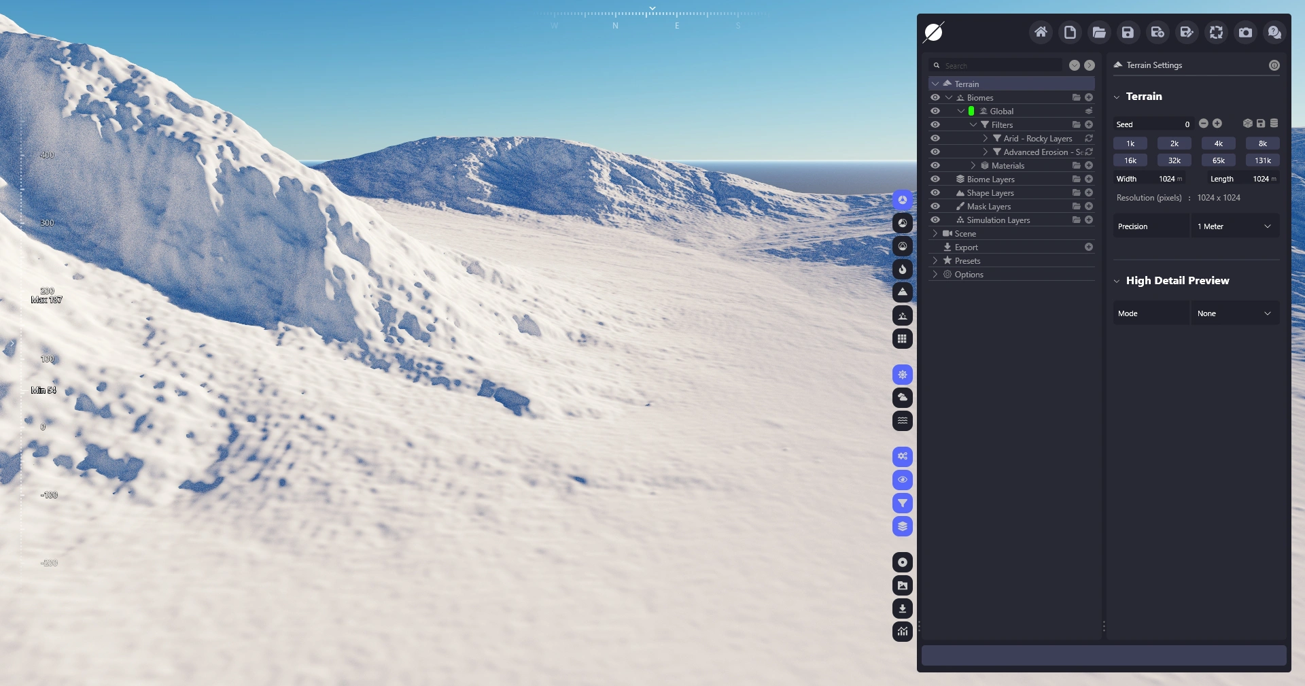The height and width of the screenshot is (686, 1305).
Task: Expand the Scene tree node
Action: tap(935, 234)
